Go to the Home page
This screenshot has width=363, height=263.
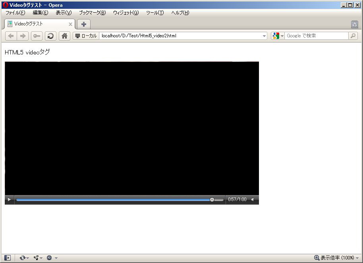(64, 36)
